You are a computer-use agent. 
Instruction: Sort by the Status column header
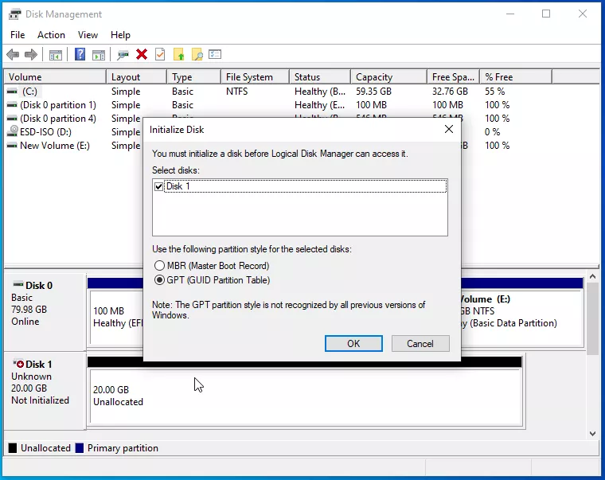click(320, 77)
